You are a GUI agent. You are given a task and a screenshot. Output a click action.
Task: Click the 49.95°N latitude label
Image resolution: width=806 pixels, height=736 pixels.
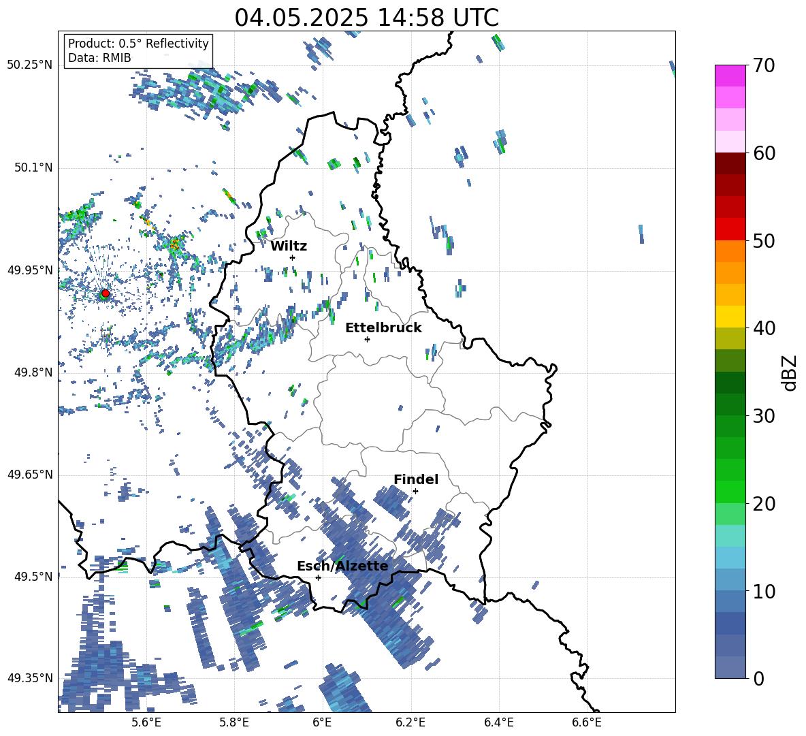30,270
